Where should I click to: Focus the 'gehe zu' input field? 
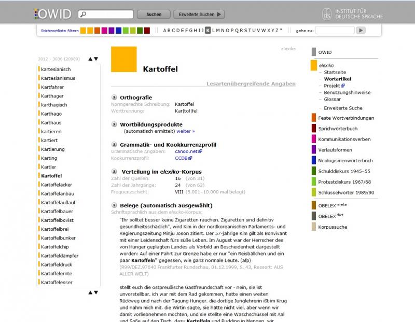coord(335,30)
